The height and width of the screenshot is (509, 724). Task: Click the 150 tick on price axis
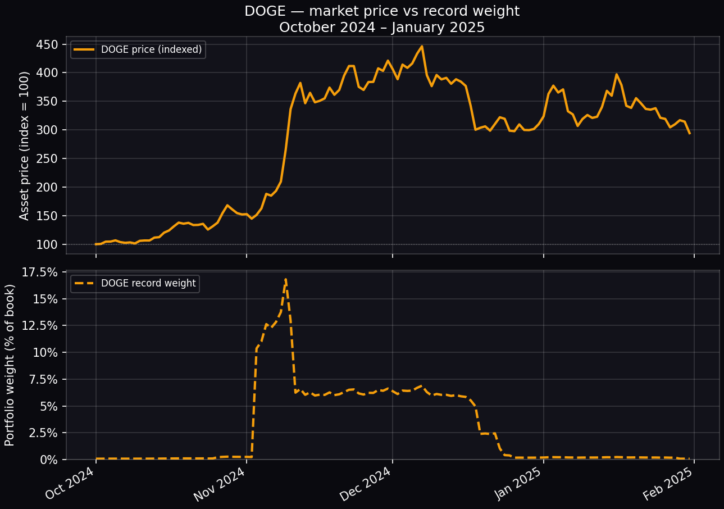(48, 216)
